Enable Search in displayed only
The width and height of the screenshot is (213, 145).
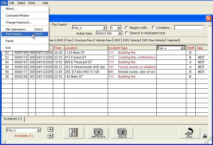[127, 33]
